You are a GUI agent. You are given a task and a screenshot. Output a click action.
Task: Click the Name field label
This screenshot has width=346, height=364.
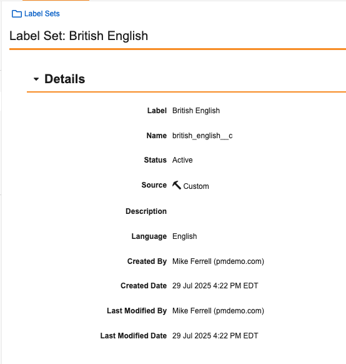click(156, 136)
